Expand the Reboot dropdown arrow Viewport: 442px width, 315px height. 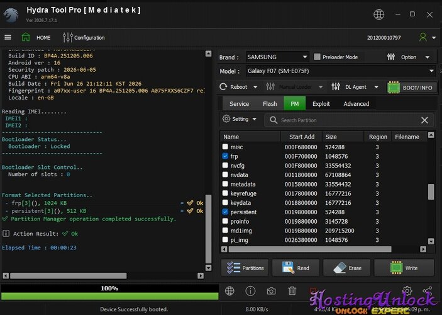click(x=255, y=87)
